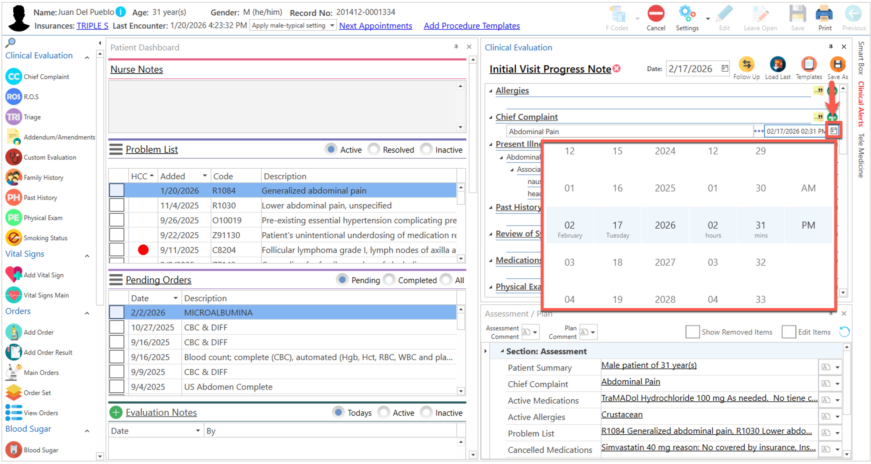
Task: Click the Next Appointments link
Action: click(x=375, y=26)
